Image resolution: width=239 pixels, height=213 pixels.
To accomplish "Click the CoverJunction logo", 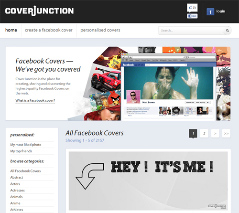I will point(39,11).
